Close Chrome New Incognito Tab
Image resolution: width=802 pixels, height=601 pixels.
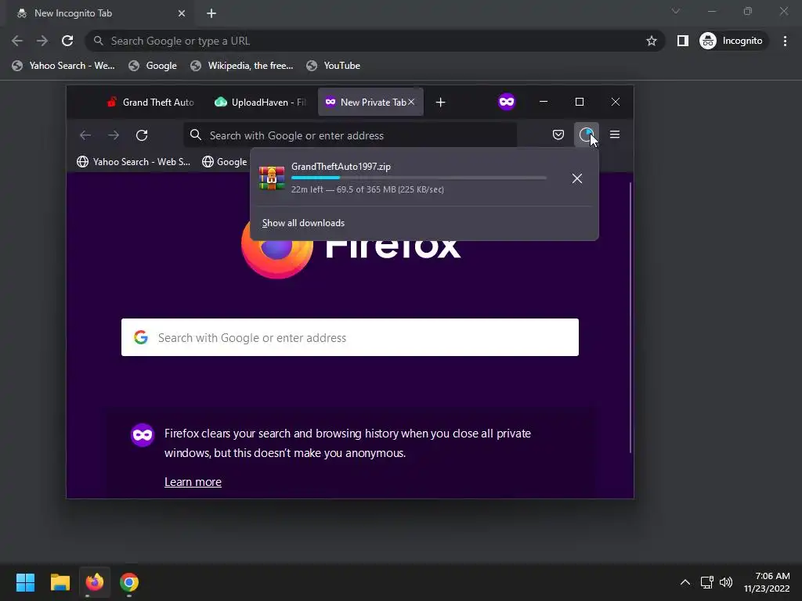click(x=182, y=13)
